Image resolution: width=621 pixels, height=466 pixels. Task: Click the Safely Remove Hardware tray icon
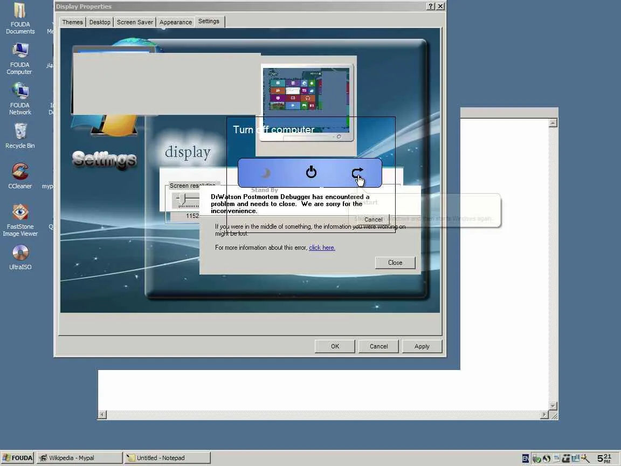pyautogui.click(x=537, y=458)
